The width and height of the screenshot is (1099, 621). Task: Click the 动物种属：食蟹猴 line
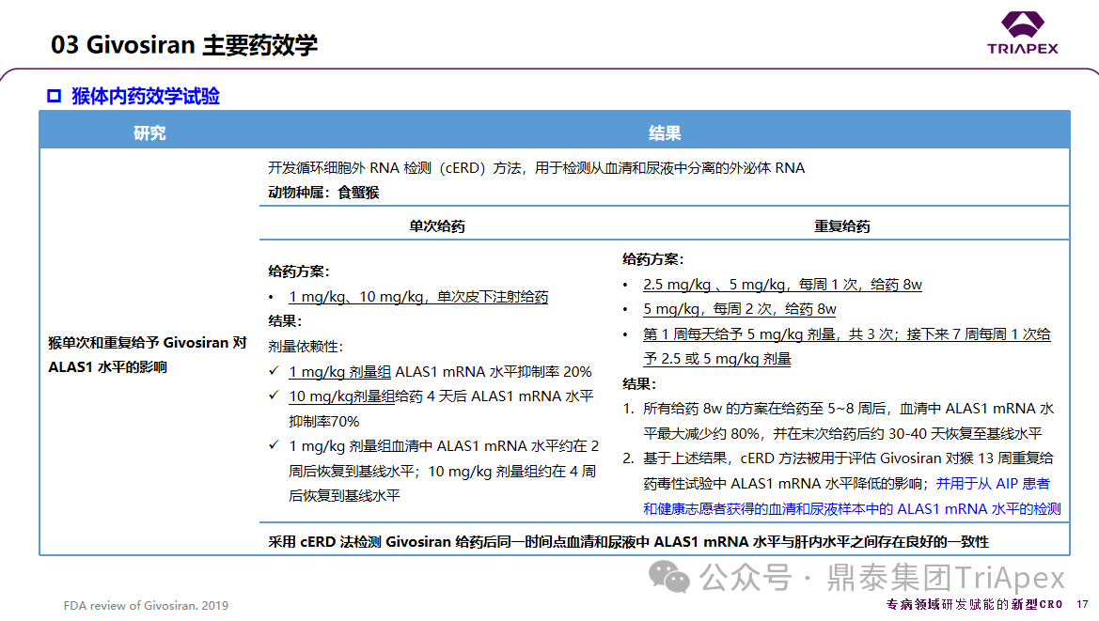(x=323, y=193)
